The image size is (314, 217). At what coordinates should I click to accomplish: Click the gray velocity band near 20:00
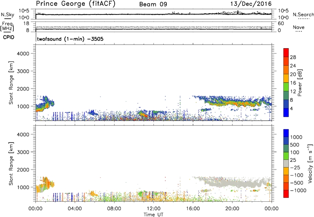[232, 183]
